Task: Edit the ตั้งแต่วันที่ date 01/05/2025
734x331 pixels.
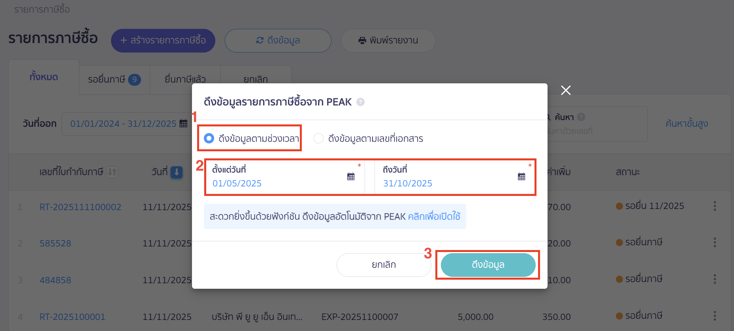Action: tap(237, 183)
